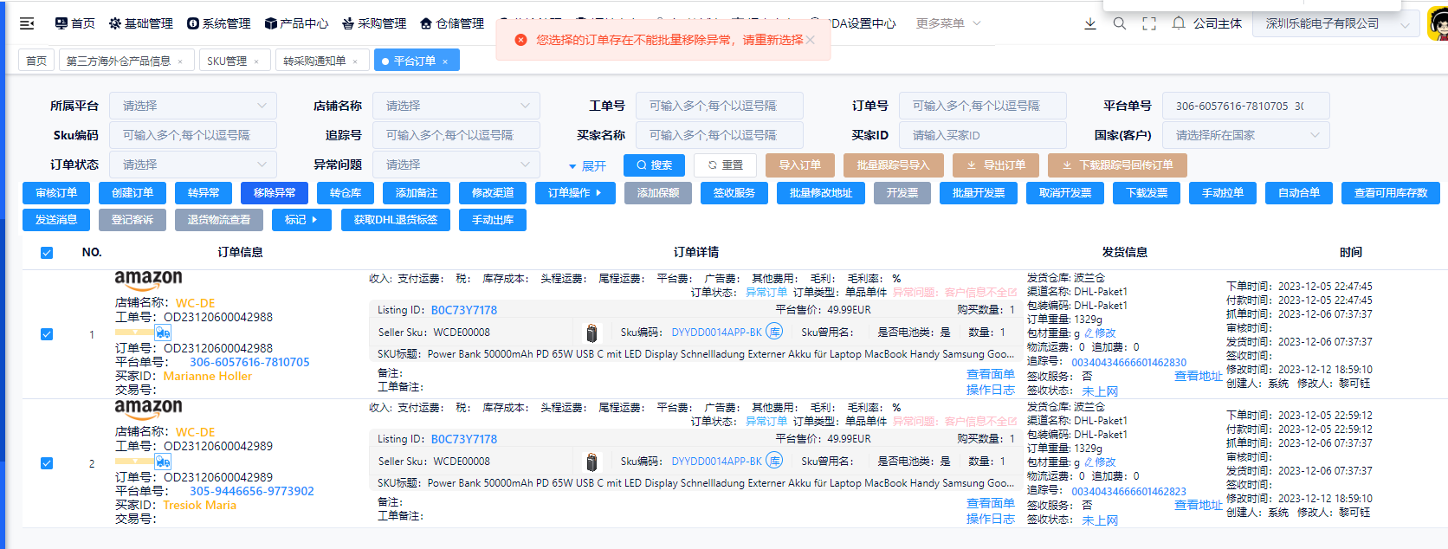1448x549 pixels.
Task: Click warehouse icon beside first Sku编码
Action: point(774,332)
